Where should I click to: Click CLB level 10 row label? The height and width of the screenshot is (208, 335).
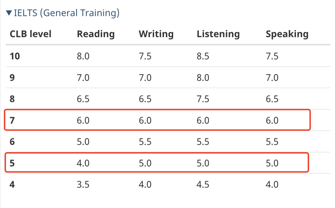coord(15,56)
